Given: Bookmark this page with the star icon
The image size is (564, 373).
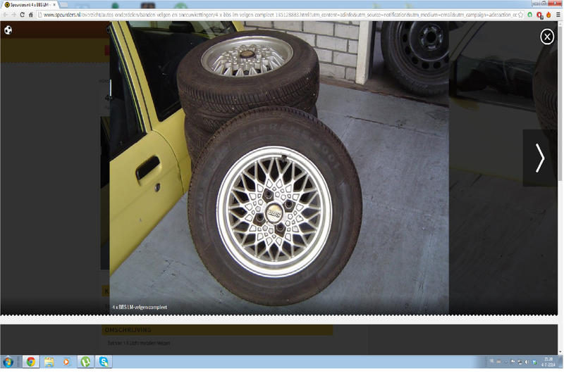Looking at the screenshot, I should point(520,15).
